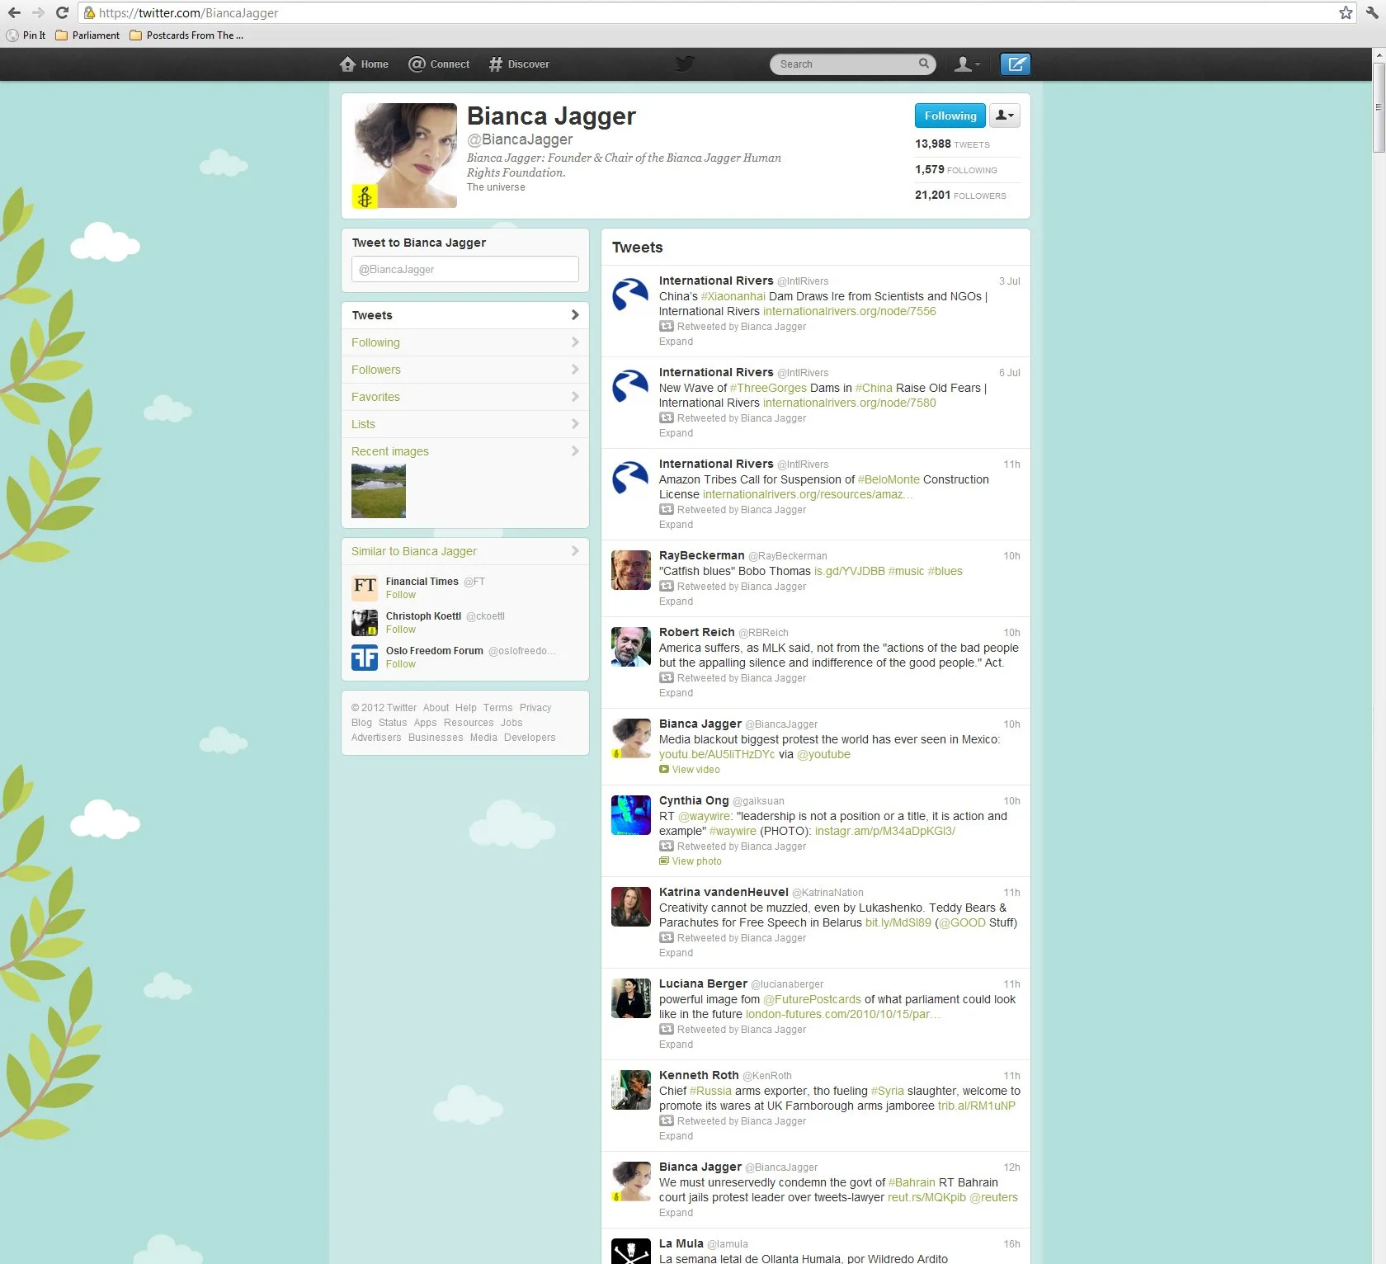Click the Robert Reich avatar
The height and width of the screenshot is (1264, 1386).
coord(631,647)
